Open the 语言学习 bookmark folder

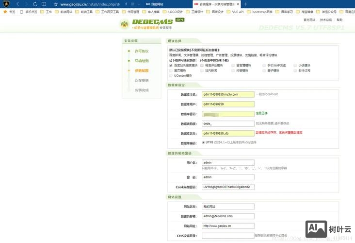(284, 12)
